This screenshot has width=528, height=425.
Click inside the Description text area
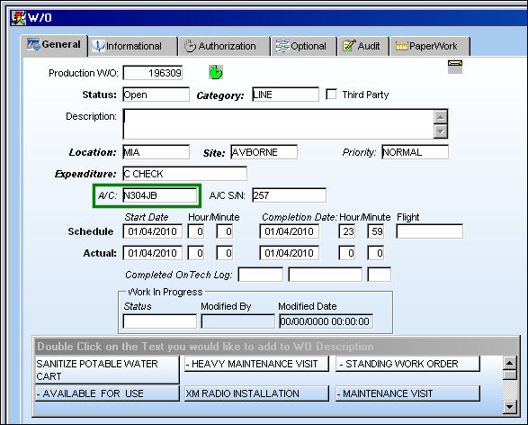tap(279, 123)
